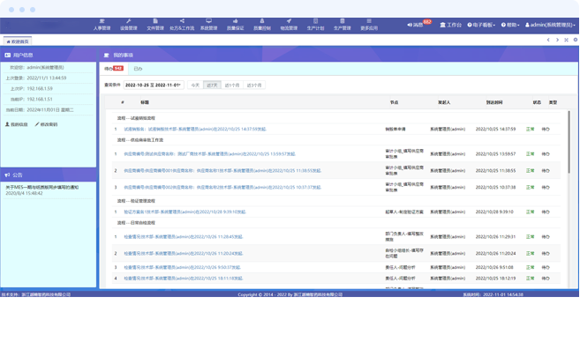Click the settings gear by the tab arrows
This screenshot has height=342, width=580.
click(576, 40)
